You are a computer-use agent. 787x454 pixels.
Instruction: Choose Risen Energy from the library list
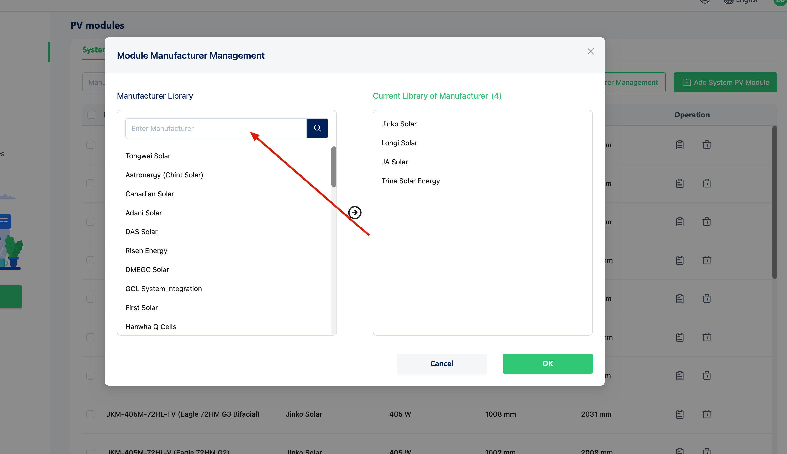pos(146,251)
